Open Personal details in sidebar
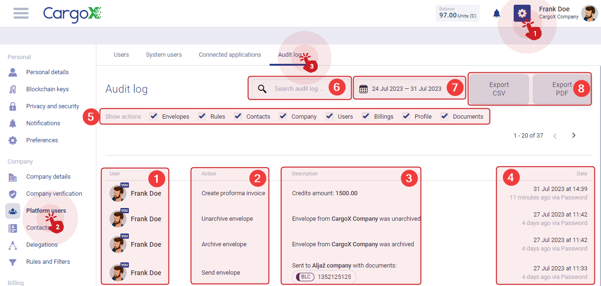This screenshot has height=286, width=601. point(48,72)
